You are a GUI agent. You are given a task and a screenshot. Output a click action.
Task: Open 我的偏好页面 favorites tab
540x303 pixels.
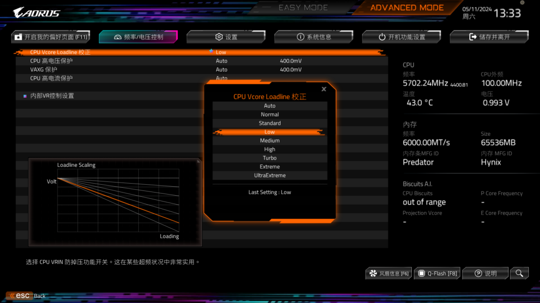click(x=51, y=37)
